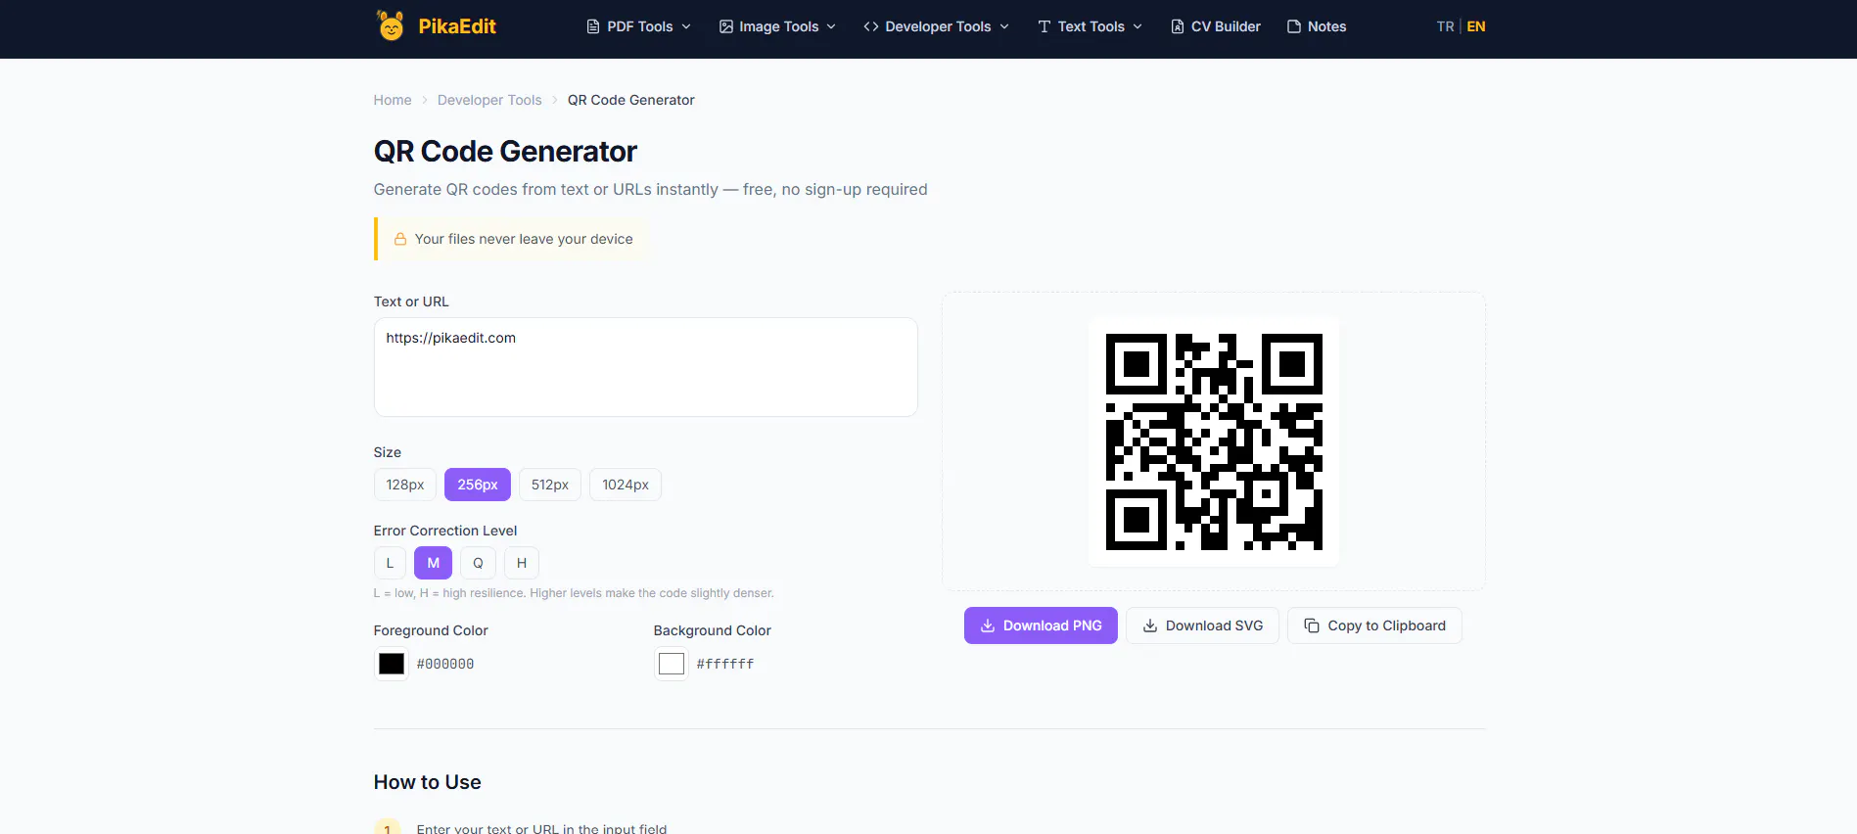Click the lock icon in privacy notice
Viewport: 1857px width, 834px height.
point(400,239)
